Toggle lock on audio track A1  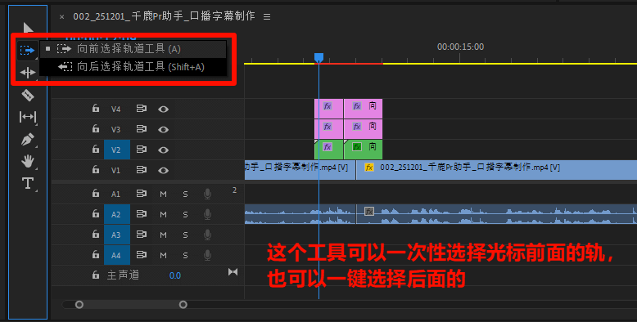pos(96,193)
